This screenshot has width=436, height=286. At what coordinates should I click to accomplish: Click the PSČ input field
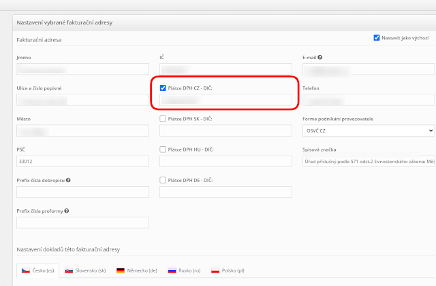(x=82, y=161)
